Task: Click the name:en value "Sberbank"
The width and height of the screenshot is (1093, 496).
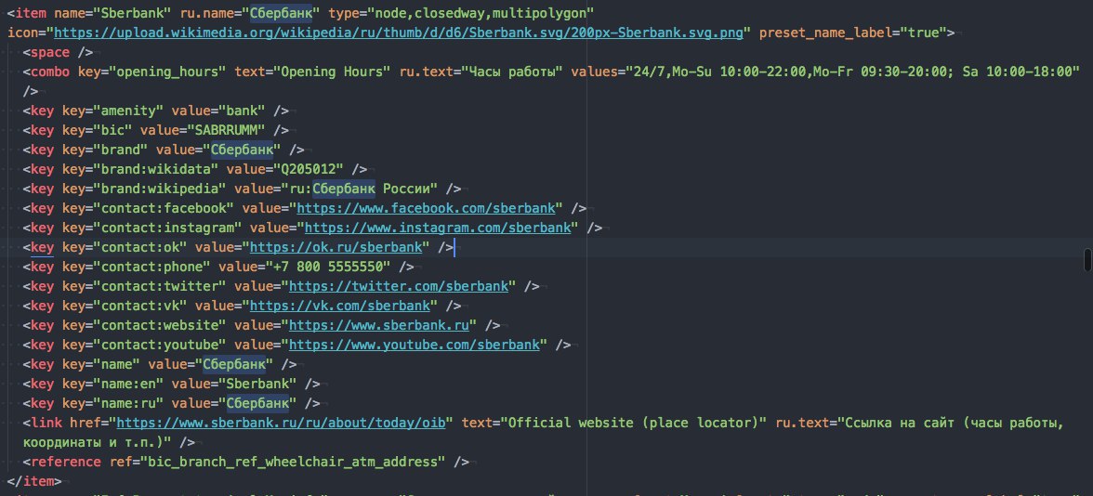Action: pyautogui.click(x=257, y=384)
